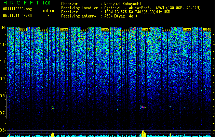
Task: Click the HROFFT 1.0.0 title text
Action: 27,3
